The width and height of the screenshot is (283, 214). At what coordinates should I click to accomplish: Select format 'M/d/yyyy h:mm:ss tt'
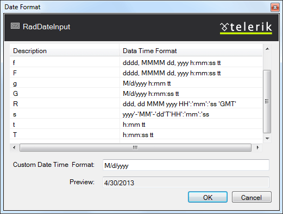[x=150, y=94]
